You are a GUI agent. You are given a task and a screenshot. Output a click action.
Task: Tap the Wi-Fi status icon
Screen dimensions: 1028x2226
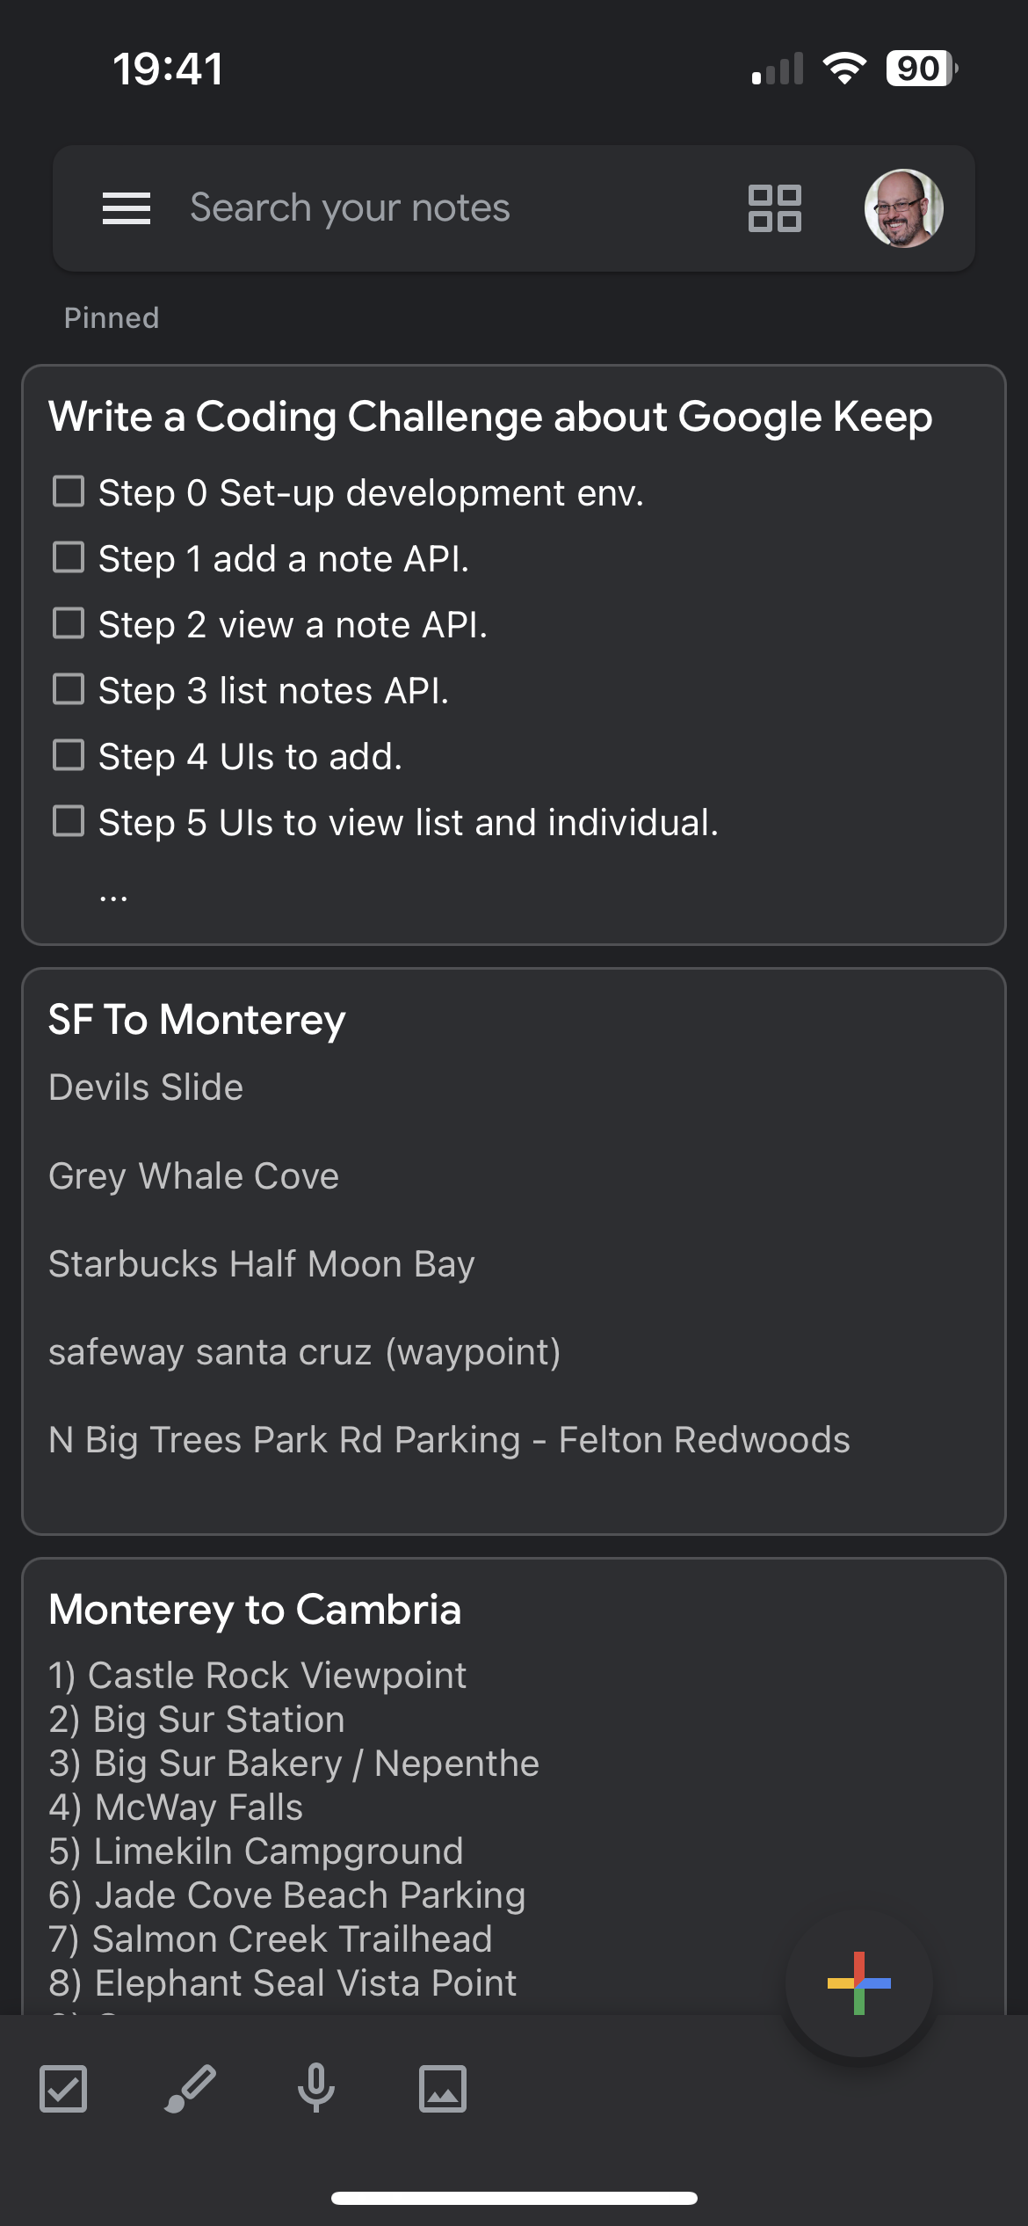pos(844,69)
